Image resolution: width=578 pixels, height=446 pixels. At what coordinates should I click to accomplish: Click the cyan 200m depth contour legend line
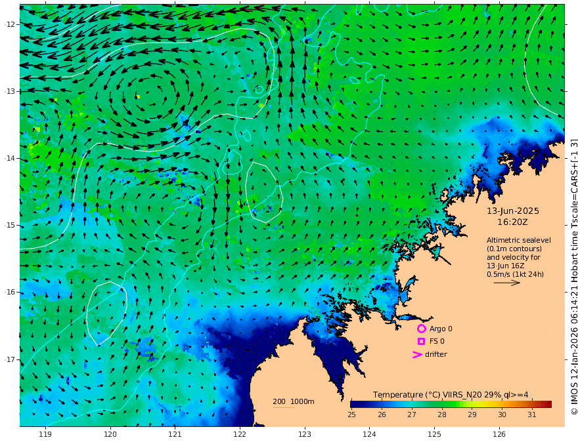(x=282, y=407)
